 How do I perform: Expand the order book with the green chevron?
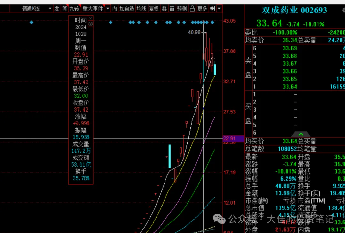click(301, 135)
